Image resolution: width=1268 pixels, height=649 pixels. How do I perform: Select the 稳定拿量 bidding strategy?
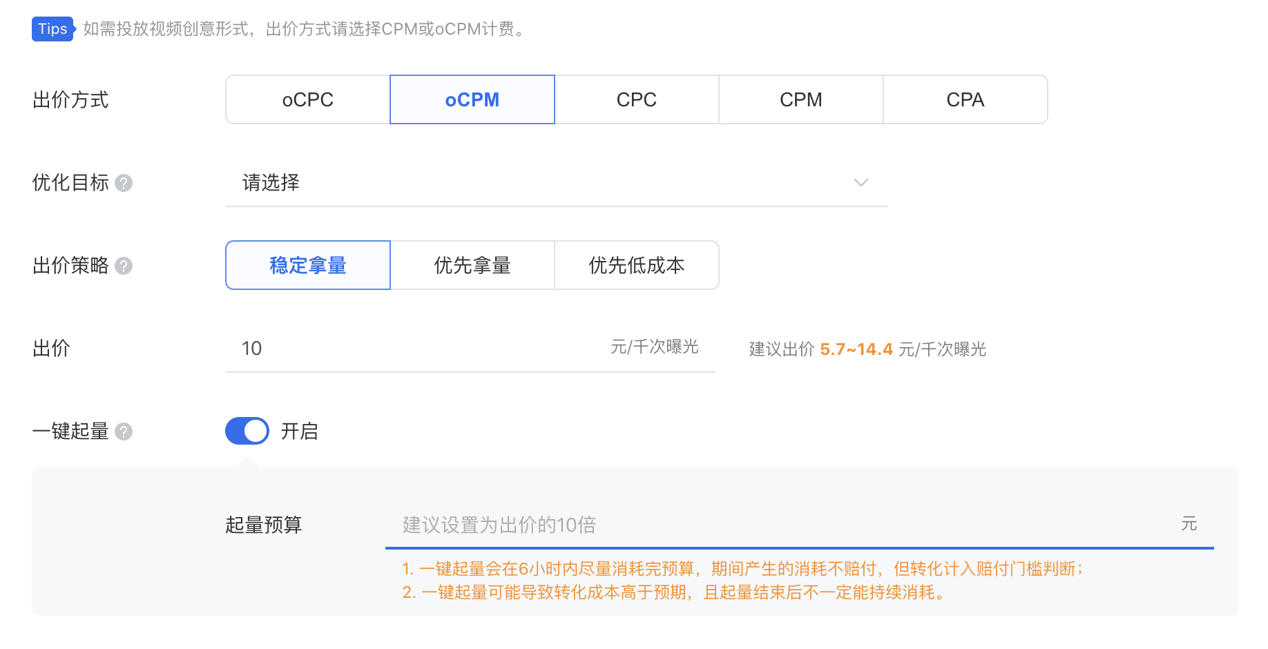tap(307, 265)
